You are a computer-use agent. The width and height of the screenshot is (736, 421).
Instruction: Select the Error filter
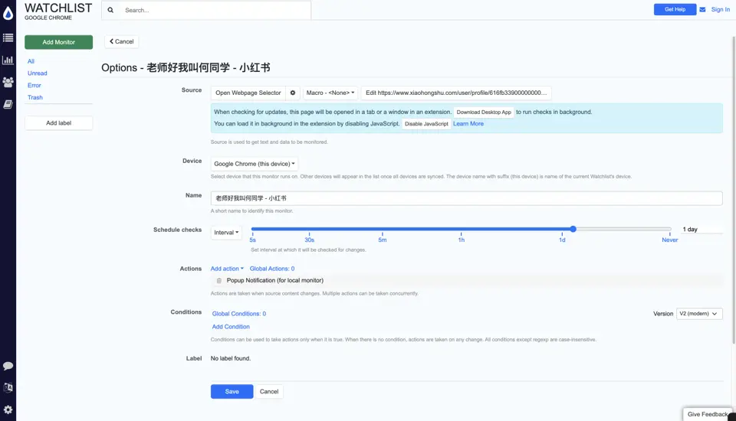point(34,85)
